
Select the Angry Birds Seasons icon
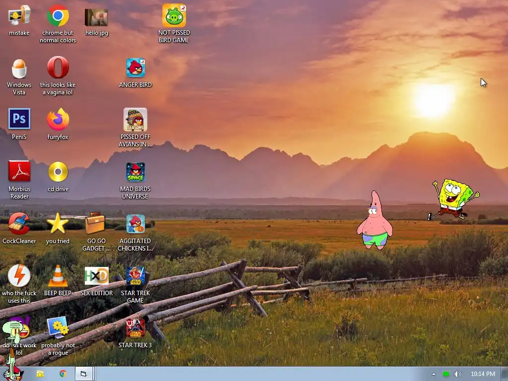click(x=135, y=120)
